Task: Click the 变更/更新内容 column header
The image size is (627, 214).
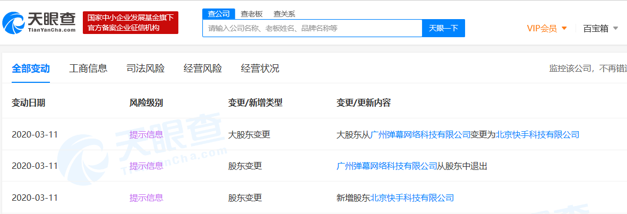Action: 364,103
